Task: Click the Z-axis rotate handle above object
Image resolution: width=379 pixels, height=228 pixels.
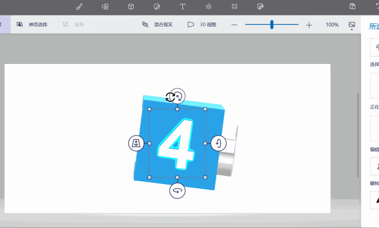Action: tap(178, 96)
